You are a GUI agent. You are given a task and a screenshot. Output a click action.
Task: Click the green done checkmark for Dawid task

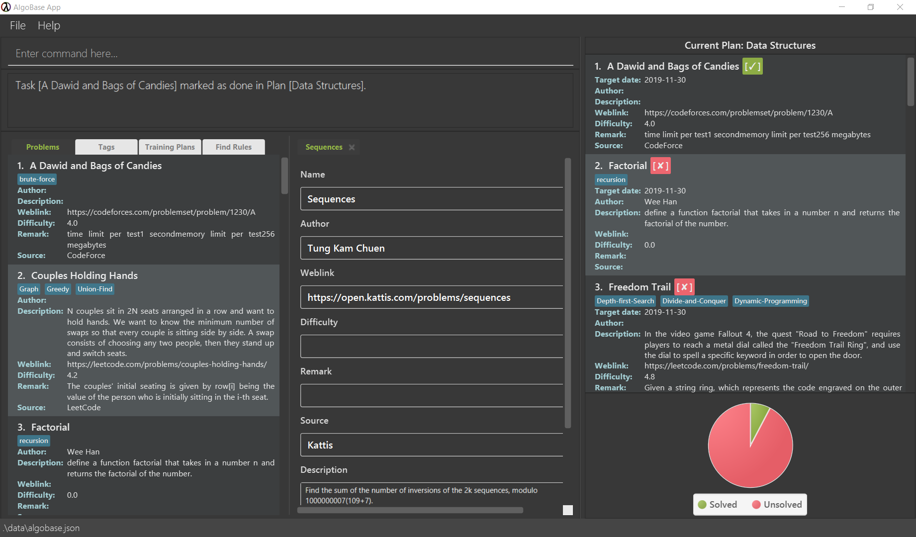coord(752,66)
